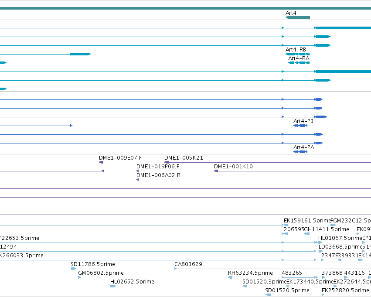The height and width of the screenshot is (297, 371).
Task: Select EST LD03668.5prime
Action: 320,251
